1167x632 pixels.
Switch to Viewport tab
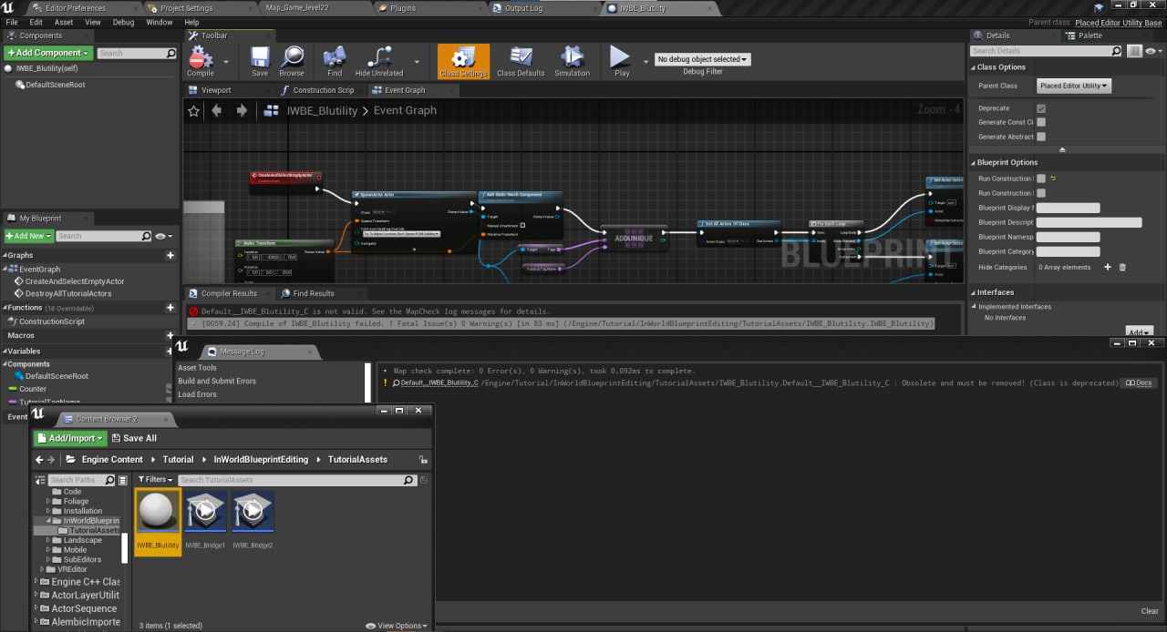tap(217, 90)
